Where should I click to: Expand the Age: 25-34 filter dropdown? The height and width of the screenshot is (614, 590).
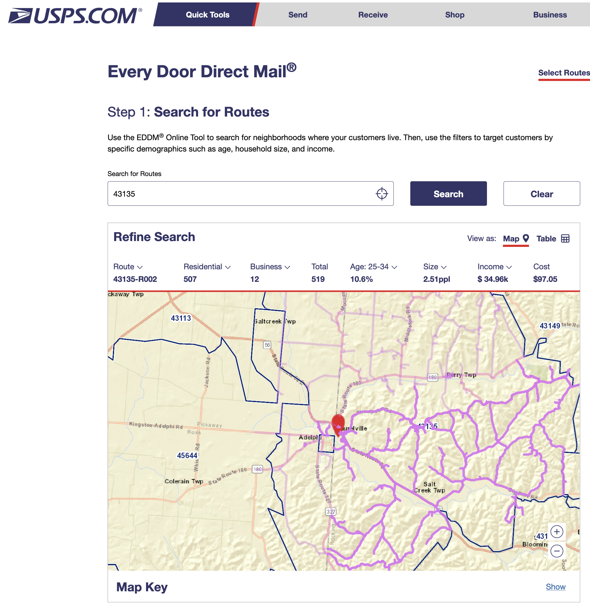(x=373, y=267)
